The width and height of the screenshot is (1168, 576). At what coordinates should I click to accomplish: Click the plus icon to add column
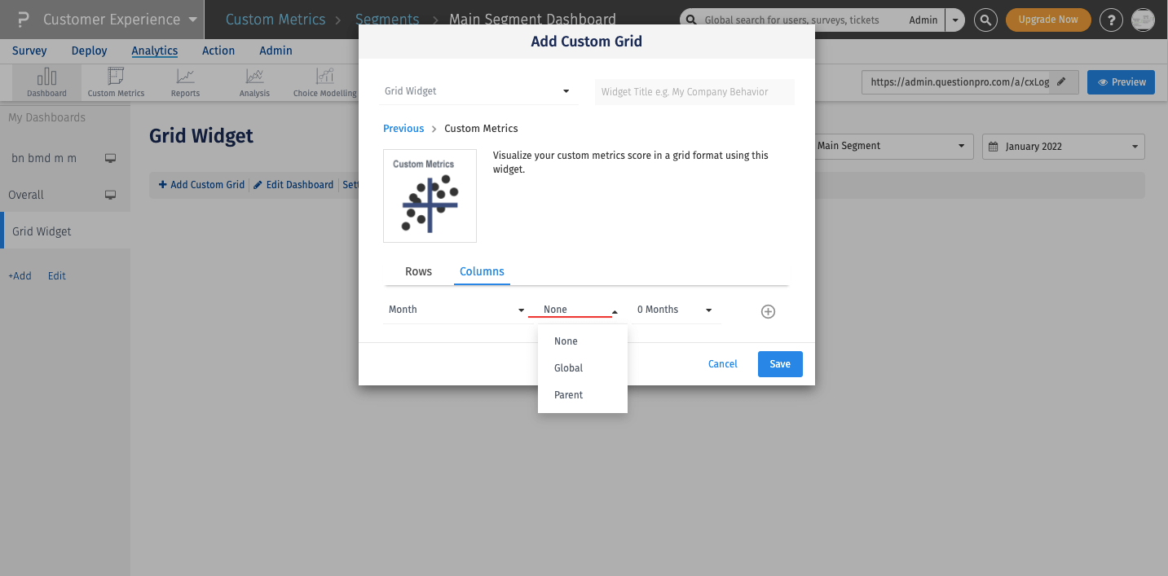[x=767, y=311]
